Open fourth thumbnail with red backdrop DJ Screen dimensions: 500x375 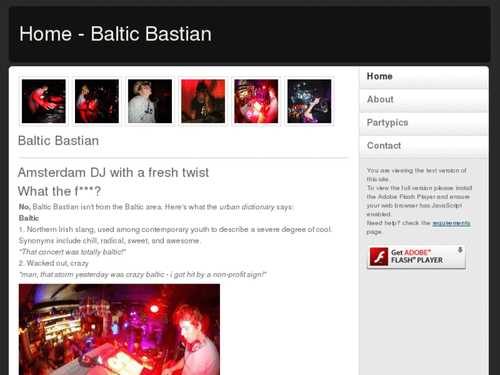pyautogui.click(x=203, y=101)
